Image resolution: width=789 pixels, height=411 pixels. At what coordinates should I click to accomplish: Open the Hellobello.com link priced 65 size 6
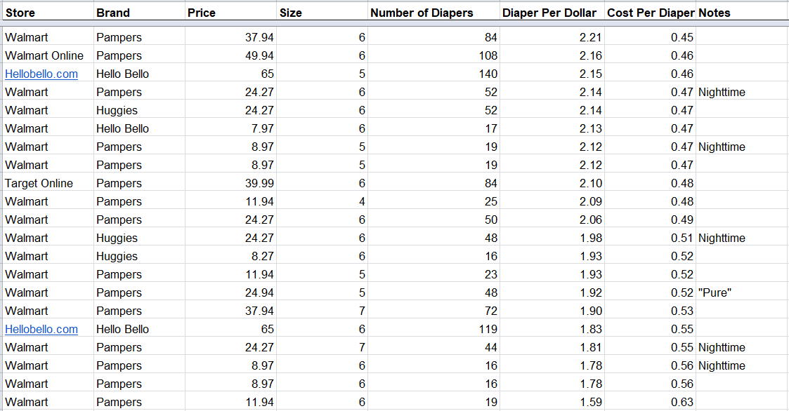[41, 329]
